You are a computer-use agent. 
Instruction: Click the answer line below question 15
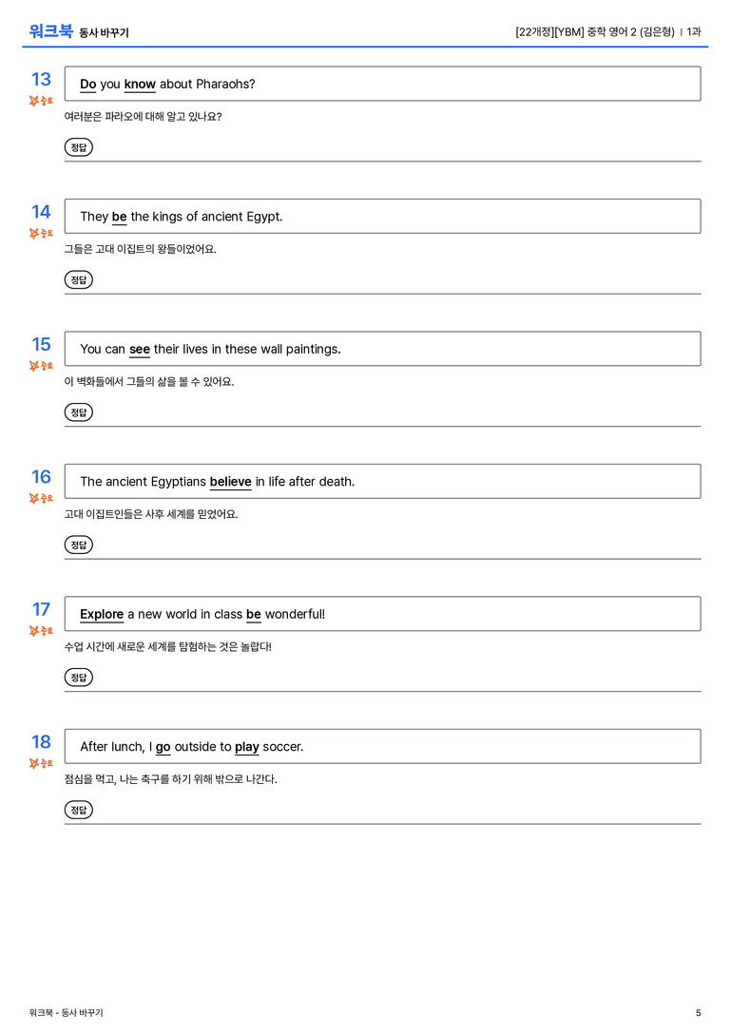(382, 426)
